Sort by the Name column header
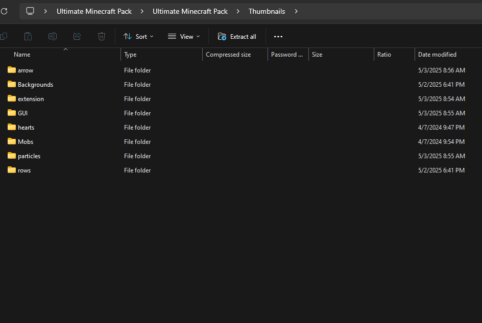 point(22,55)
